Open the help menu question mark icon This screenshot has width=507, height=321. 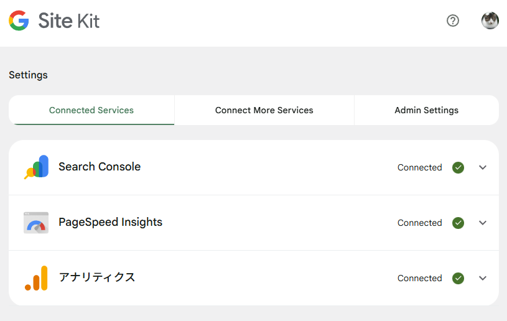pos(453,21)
